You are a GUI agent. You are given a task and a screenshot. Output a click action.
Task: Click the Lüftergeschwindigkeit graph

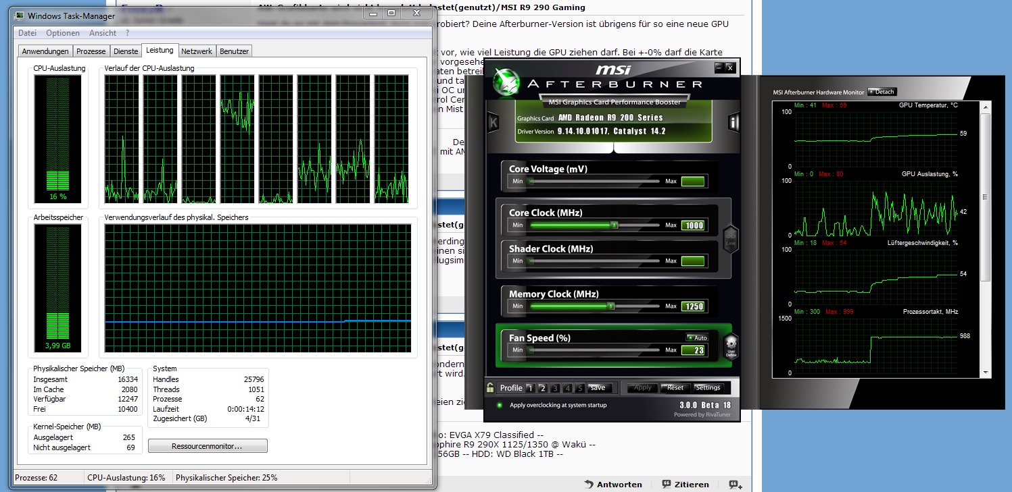click(876, 276)
